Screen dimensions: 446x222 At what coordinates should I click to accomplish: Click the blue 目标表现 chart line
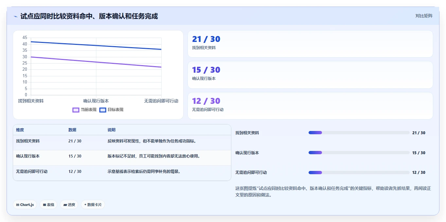[x=96, y=46]
